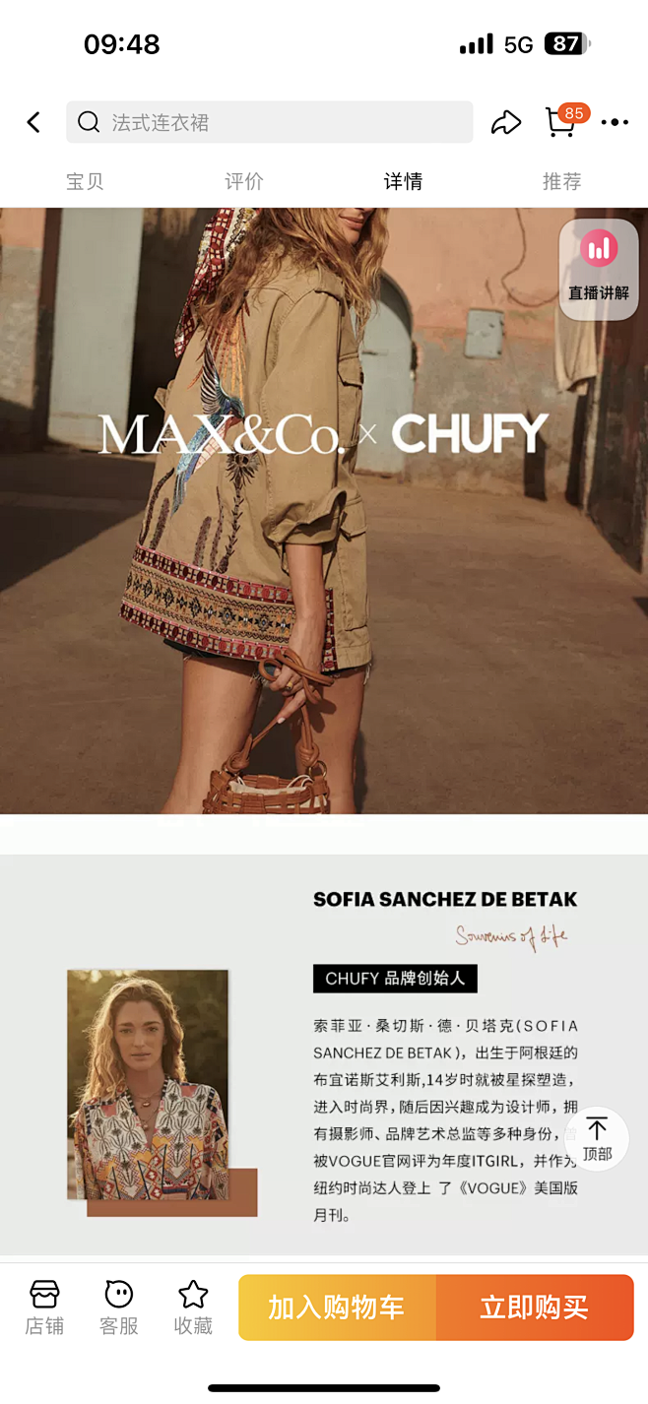Open the MAX&Co. x CHUFY banner image
Image resolution: width=648 pixels, height=1404 pixels.
324,511
